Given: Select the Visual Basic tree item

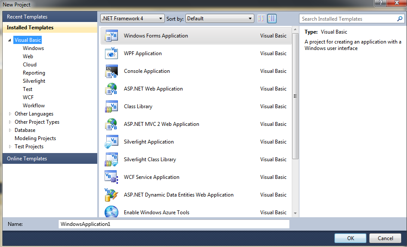Looking at the screenshot, I should tap(28, 40).
